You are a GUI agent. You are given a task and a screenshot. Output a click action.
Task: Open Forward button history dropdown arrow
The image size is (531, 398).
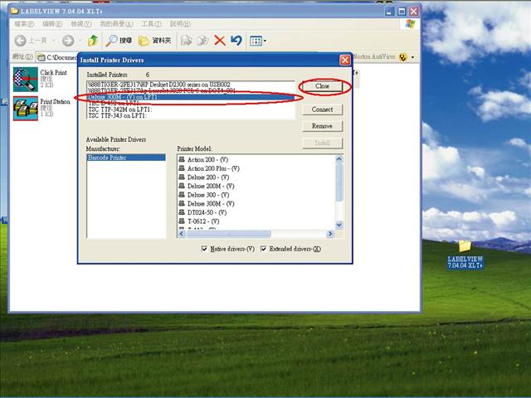click(80, 41)
